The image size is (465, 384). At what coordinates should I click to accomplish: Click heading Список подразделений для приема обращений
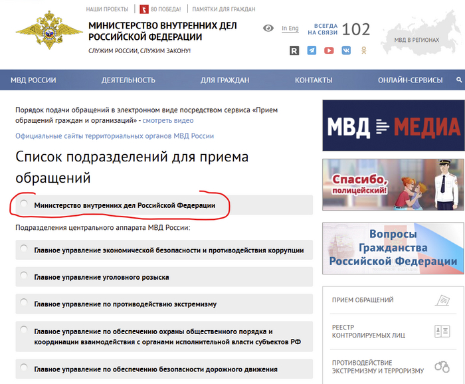tap(132, 167)
